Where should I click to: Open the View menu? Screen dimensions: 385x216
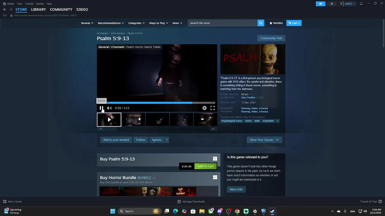coord(20,4)
